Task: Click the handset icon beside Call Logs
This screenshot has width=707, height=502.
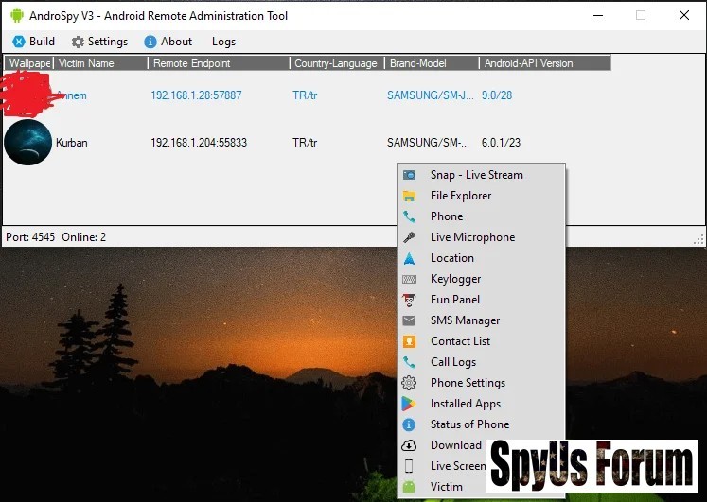Action: [409, 362]
